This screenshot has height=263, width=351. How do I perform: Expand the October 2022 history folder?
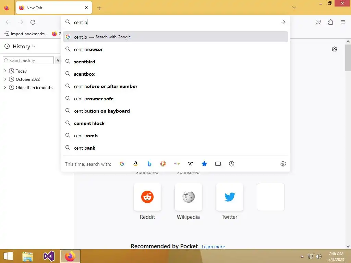coord(5,79)
